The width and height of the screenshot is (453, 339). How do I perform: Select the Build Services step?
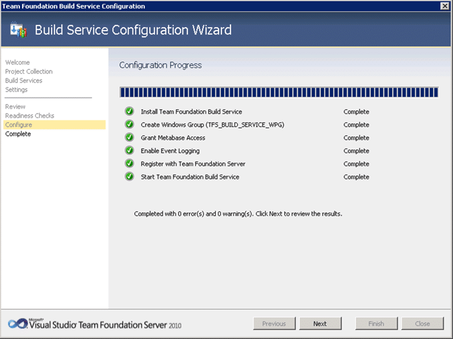pos(24,80)
